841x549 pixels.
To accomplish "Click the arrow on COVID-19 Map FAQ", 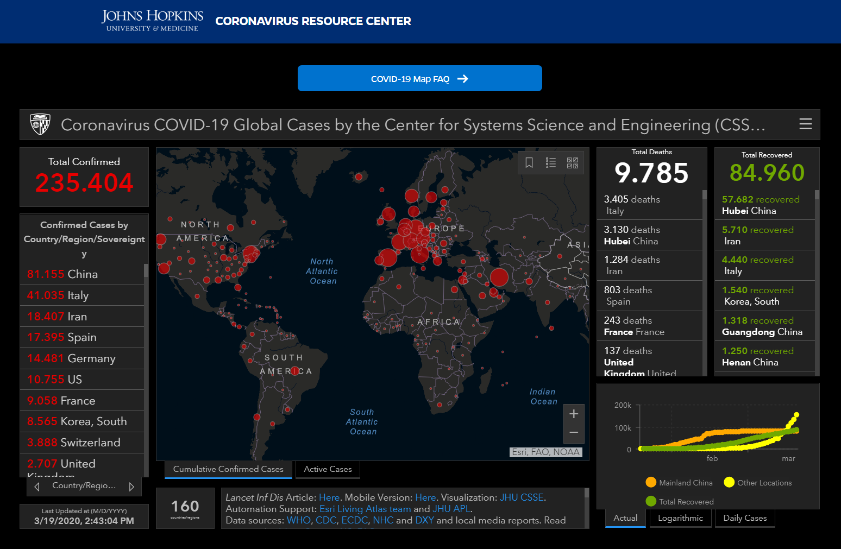I will click(463, 79).
